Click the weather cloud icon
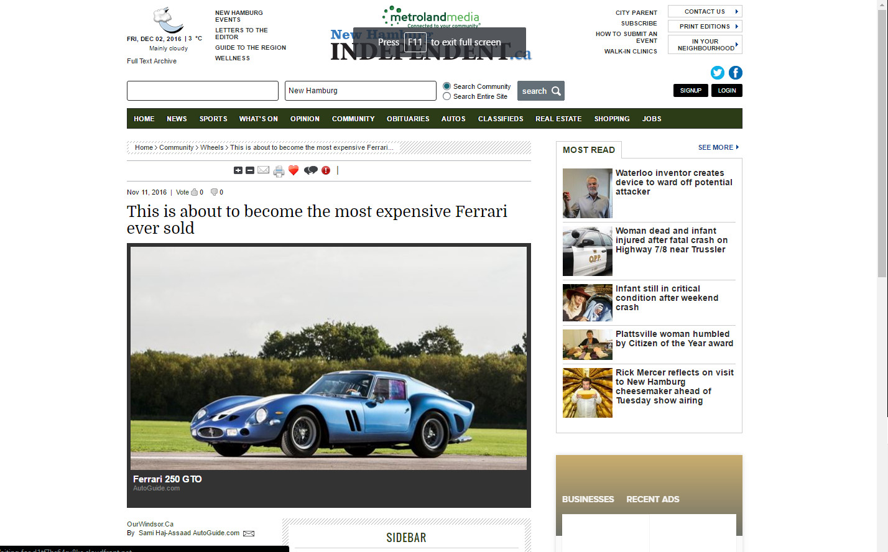888x552 pixels. tap(168, 20)
